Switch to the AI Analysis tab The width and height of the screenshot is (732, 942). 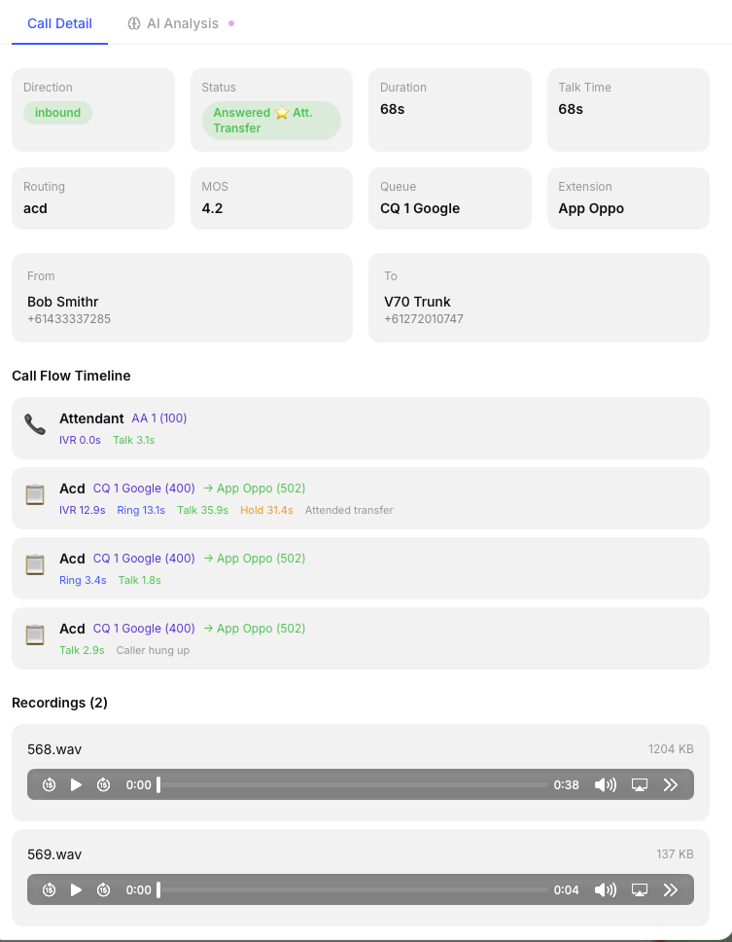click(182, 23)
